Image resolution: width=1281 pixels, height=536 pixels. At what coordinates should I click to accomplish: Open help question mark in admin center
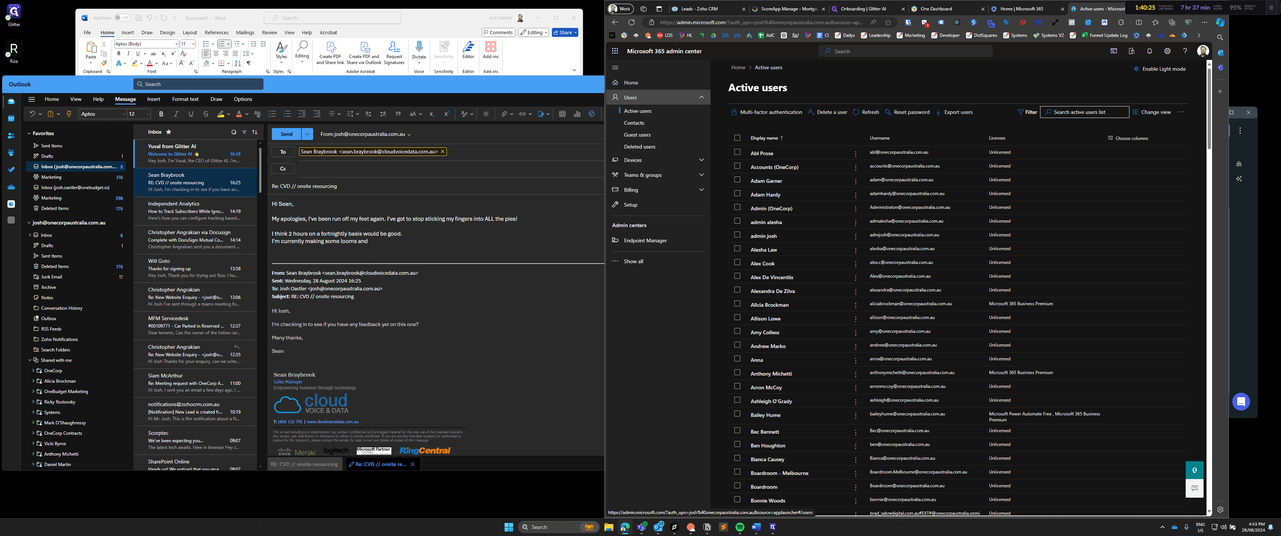coord(1185,51)
